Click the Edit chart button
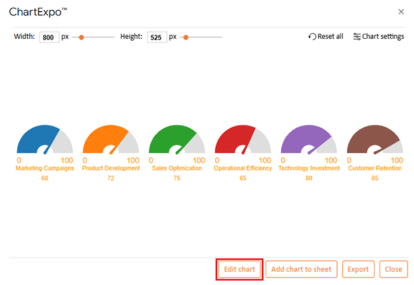This screenshot has height=285, width=414. (x=239, y=269)
